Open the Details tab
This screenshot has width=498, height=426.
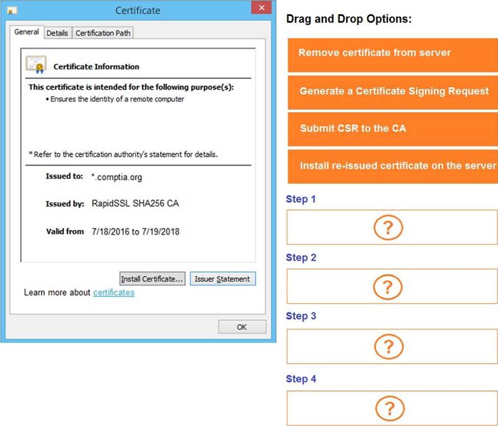coord(57,33)
